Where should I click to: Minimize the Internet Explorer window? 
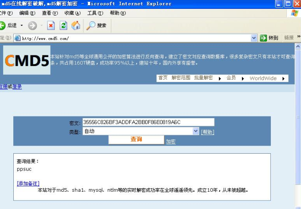[x=279, y=4]
